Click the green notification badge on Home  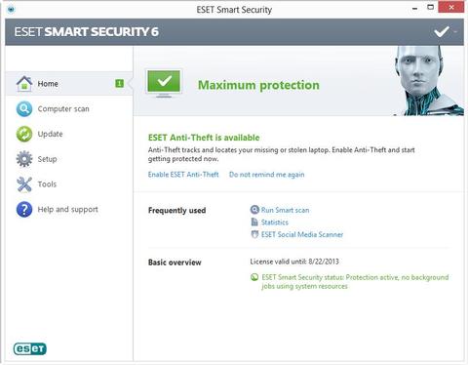pos(119,84)
